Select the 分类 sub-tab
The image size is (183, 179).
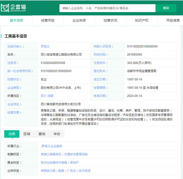(12, 134)
